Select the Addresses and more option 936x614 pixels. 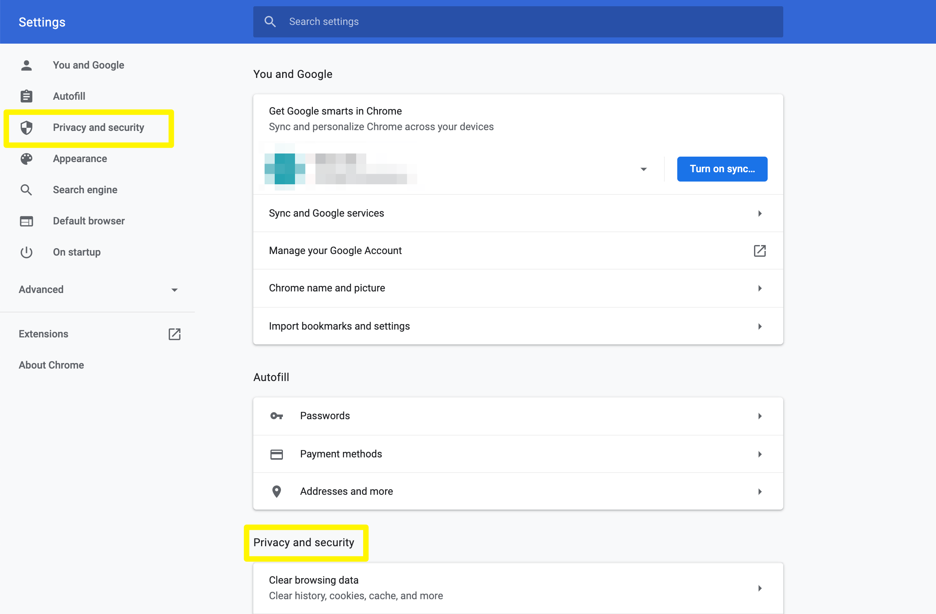coord(517,491)
